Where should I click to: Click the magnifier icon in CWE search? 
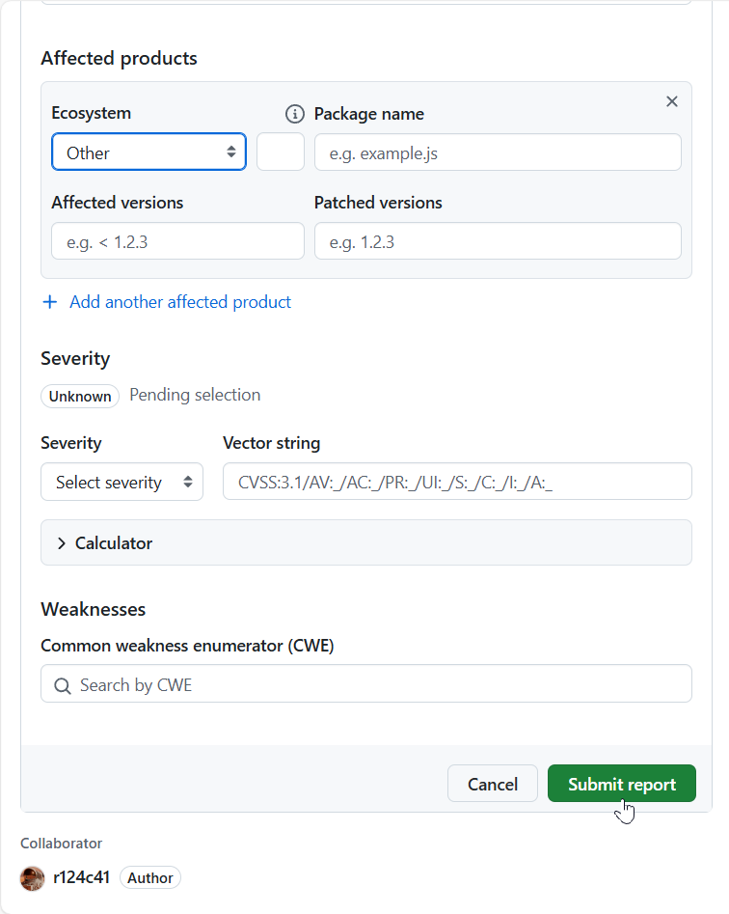(x=63, y=685)
